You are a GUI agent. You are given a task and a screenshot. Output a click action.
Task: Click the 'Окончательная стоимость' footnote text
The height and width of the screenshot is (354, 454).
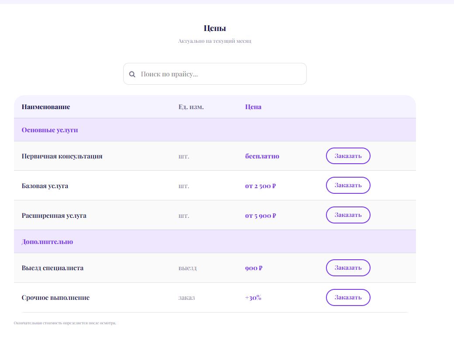pos(65,323)
